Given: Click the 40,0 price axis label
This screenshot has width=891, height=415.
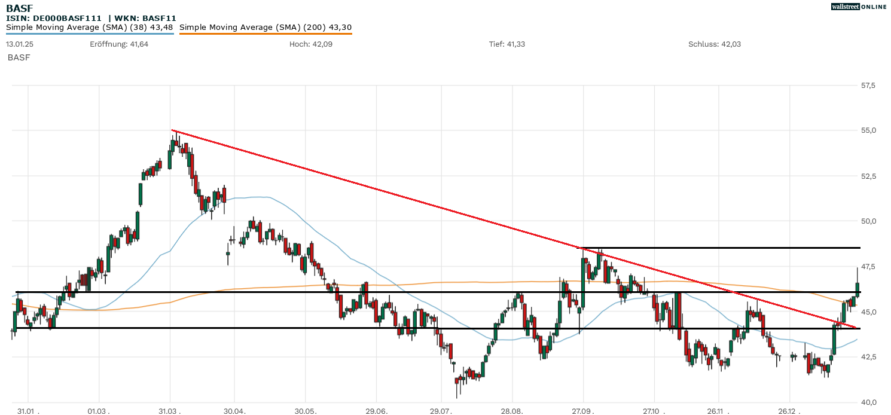Looking at the screenshot, I should tap(869, 402).
